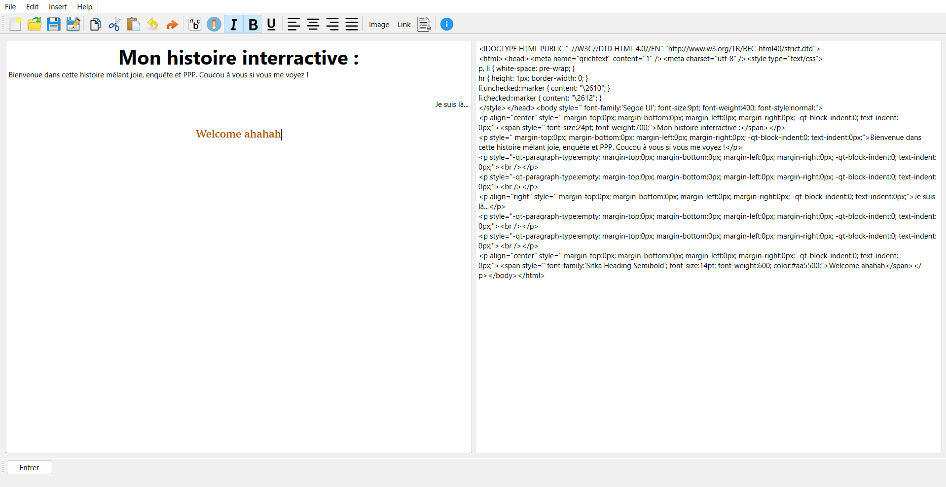Image resolution: width=946 pixels, height=487 pixels.
Task: Click the right-aligned 'Je suis là...' text
Action: pyautogui.click(x=452, y=104)
